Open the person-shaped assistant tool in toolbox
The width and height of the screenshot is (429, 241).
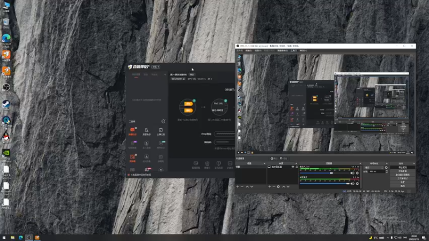(x=146, y=131)
